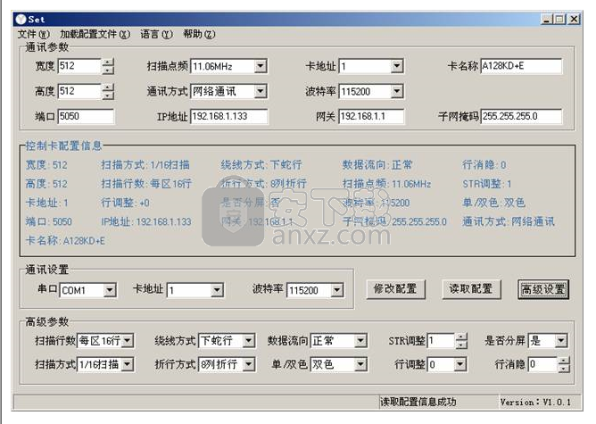The width and height of the screenshot is (596, 424).
Task: Click the info text 单/双色: 双色
Action: 493,203
